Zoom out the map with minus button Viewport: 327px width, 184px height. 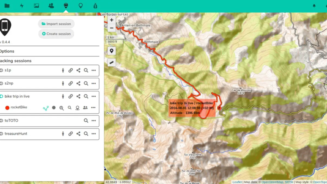[x=111, y=28]
